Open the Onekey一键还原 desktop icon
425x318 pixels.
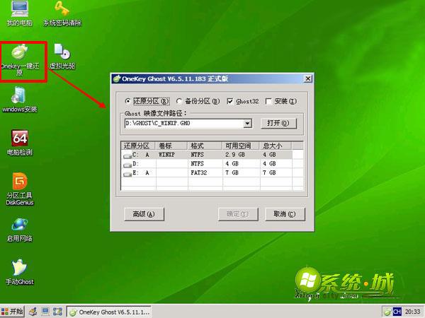click(20, 60)
